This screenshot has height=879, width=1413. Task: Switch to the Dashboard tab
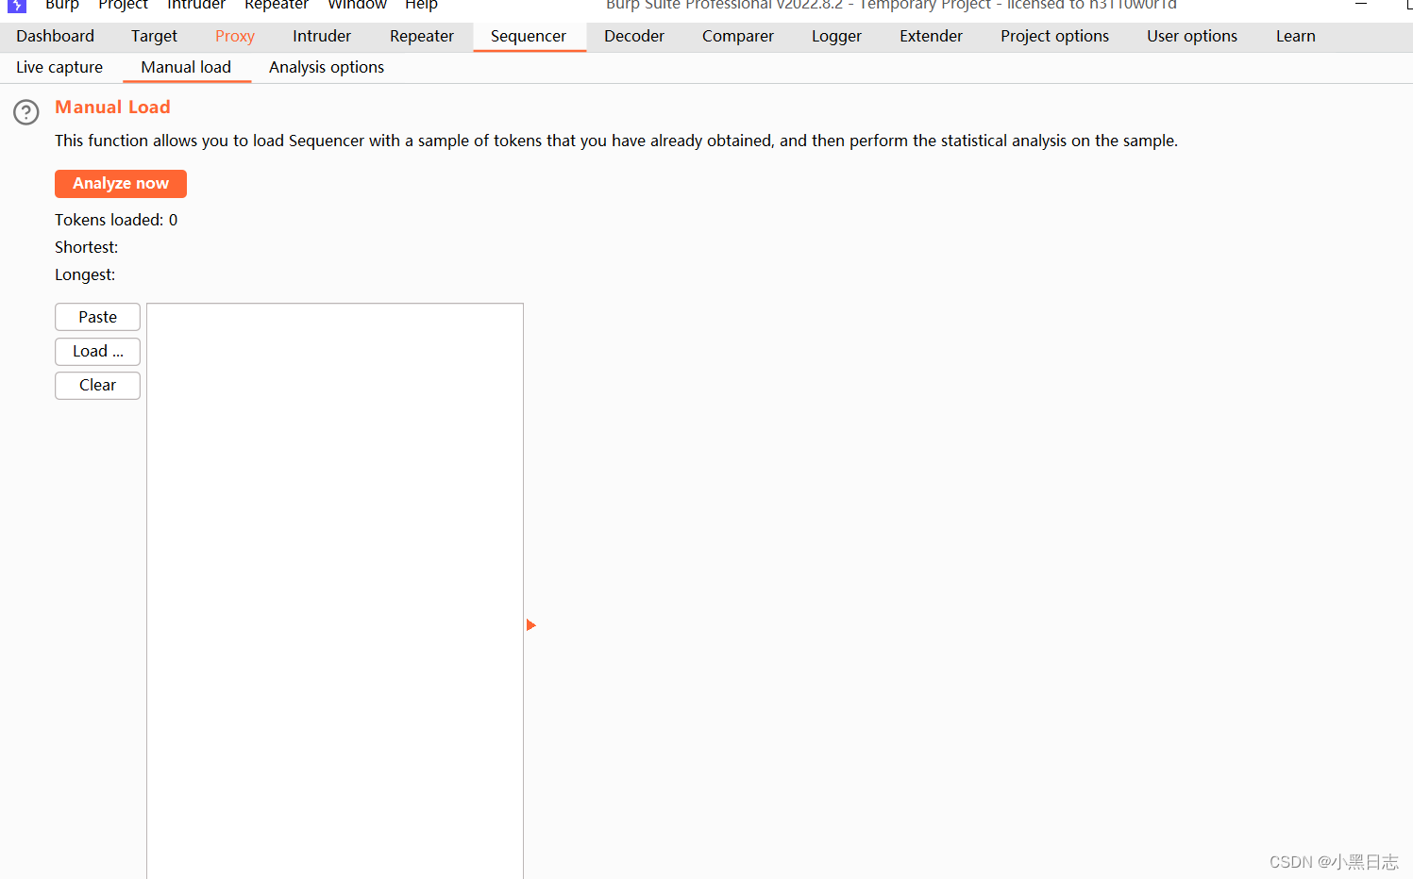tap(56, 36)
